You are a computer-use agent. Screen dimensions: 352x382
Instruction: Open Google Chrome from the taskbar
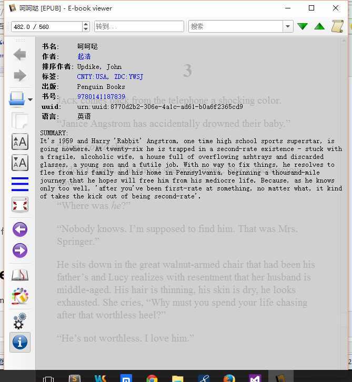click(152, 378)
